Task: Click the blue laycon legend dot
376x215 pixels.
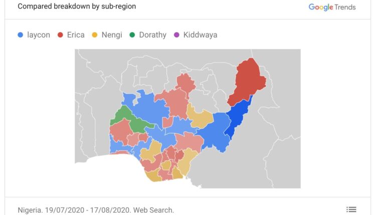Action: [x=21, y=35]
